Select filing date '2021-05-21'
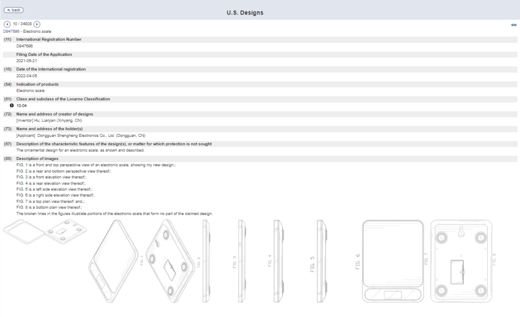This screenshot has width=520, height=317. point(26,61)
